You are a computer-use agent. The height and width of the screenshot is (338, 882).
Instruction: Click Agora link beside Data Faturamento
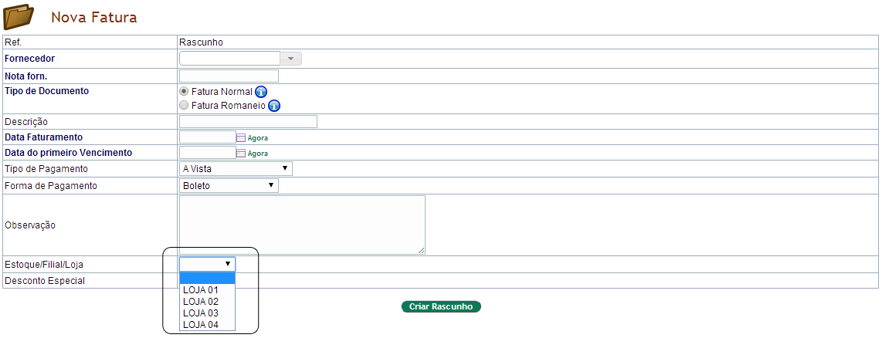(x=258, y=138)
